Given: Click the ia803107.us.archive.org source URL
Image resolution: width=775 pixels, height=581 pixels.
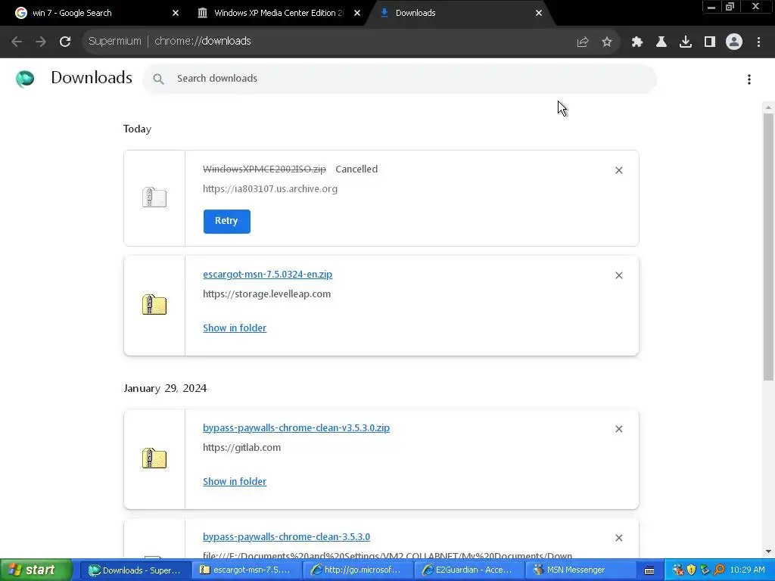Looking at the screenshot, I should (x=270, y=188).
